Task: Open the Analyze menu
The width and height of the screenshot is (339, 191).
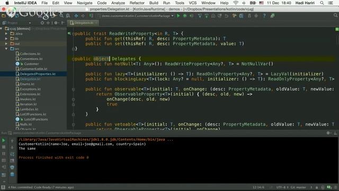Action: tap(118, 3)
